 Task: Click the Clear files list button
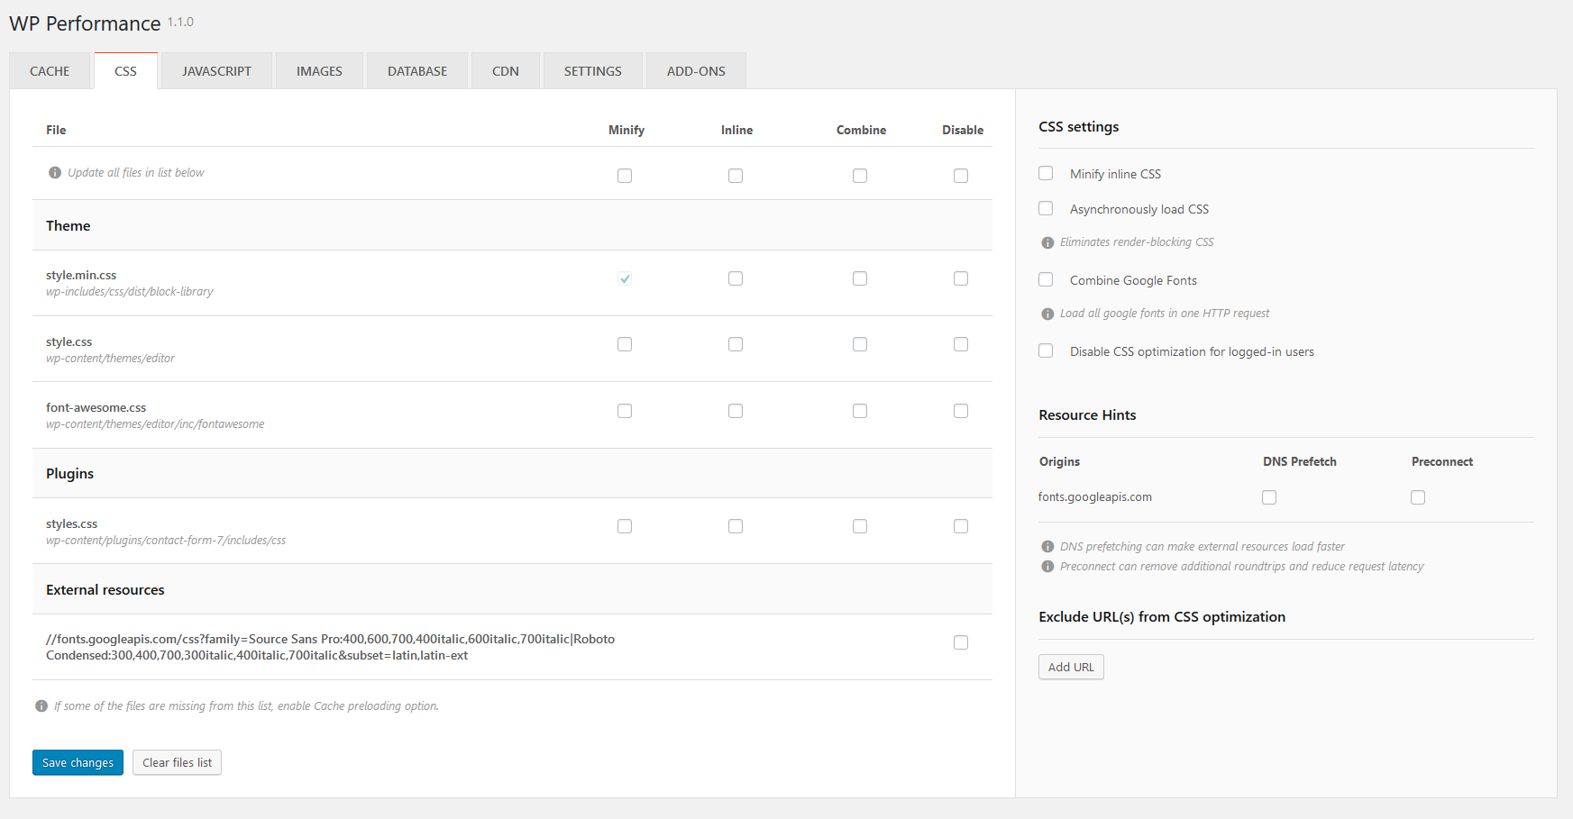tap(177, 762)
